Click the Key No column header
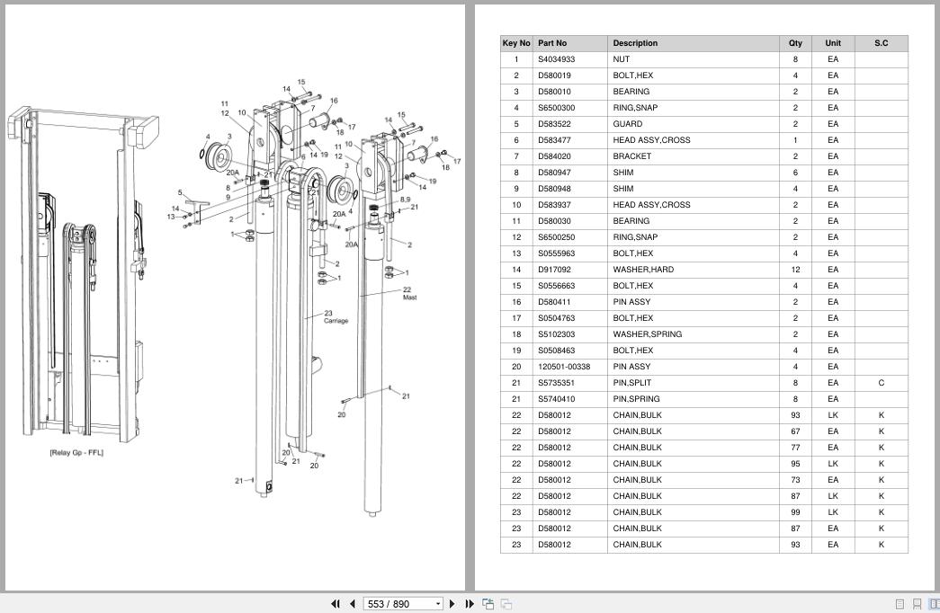The width and height of the screenshot is (940, 613). tap(516, 43)
